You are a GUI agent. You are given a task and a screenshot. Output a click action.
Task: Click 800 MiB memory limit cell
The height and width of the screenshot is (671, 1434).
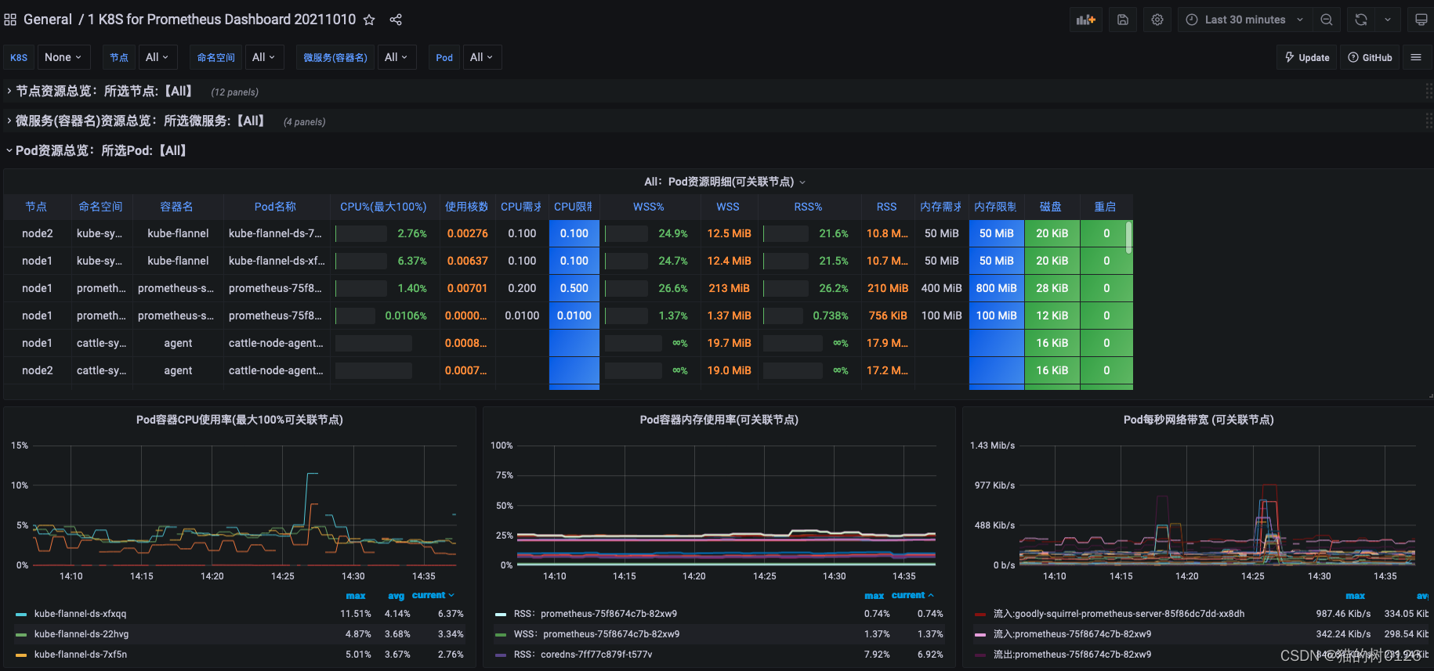coord(997,288)
